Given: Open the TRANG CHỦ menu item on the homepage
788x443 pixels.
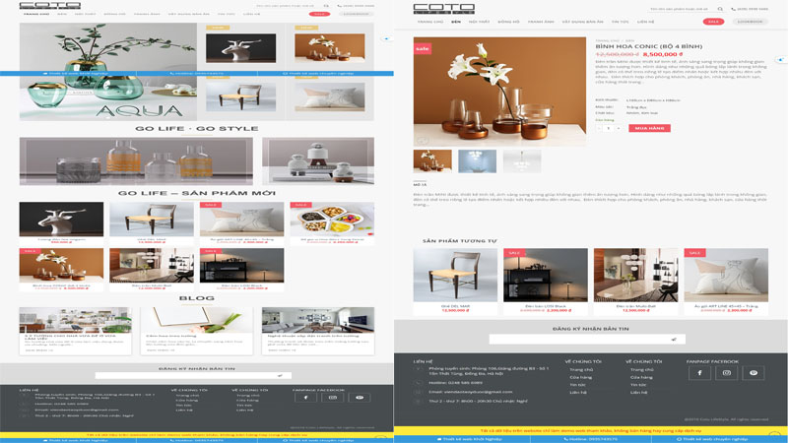Looking at the screenshot, I should (36, 14).
